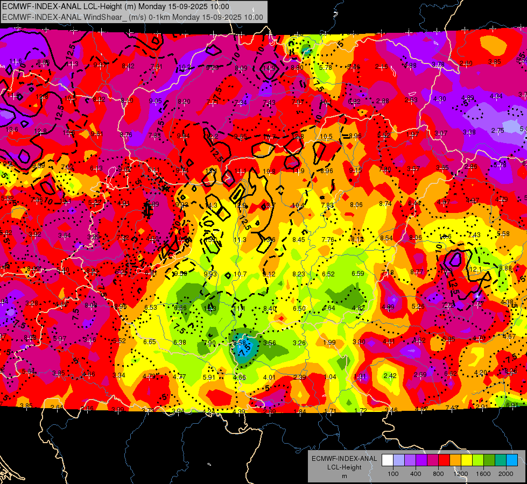This screenshot has width=527, height=484.
Task: Click the grid value 8.32
Action: pos(99,99)
